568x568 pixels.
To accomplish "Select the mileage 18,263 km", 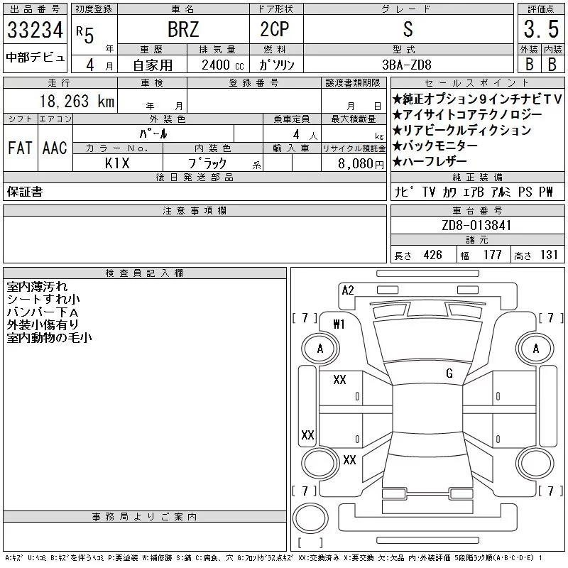I will click(77, 101).
